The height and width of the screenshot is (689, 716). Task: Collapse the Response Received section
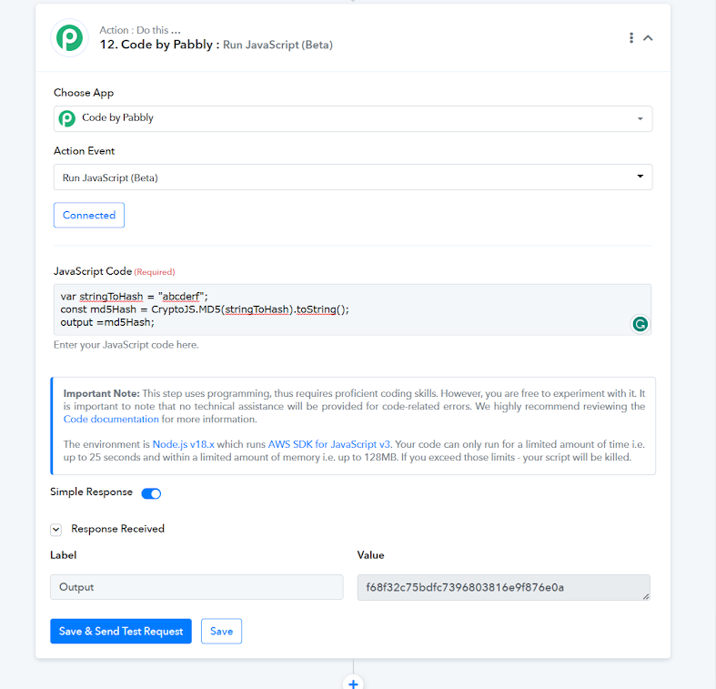[x=55, y=530]
